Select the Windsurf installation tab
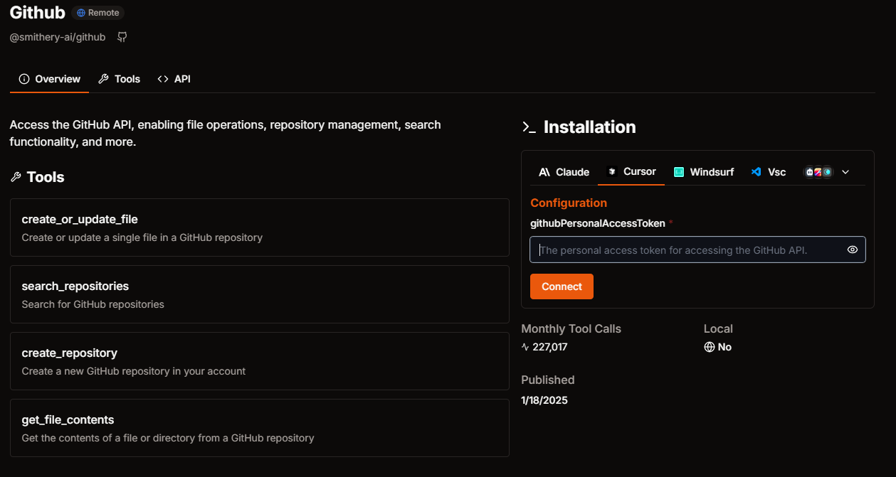 (704, 172)
